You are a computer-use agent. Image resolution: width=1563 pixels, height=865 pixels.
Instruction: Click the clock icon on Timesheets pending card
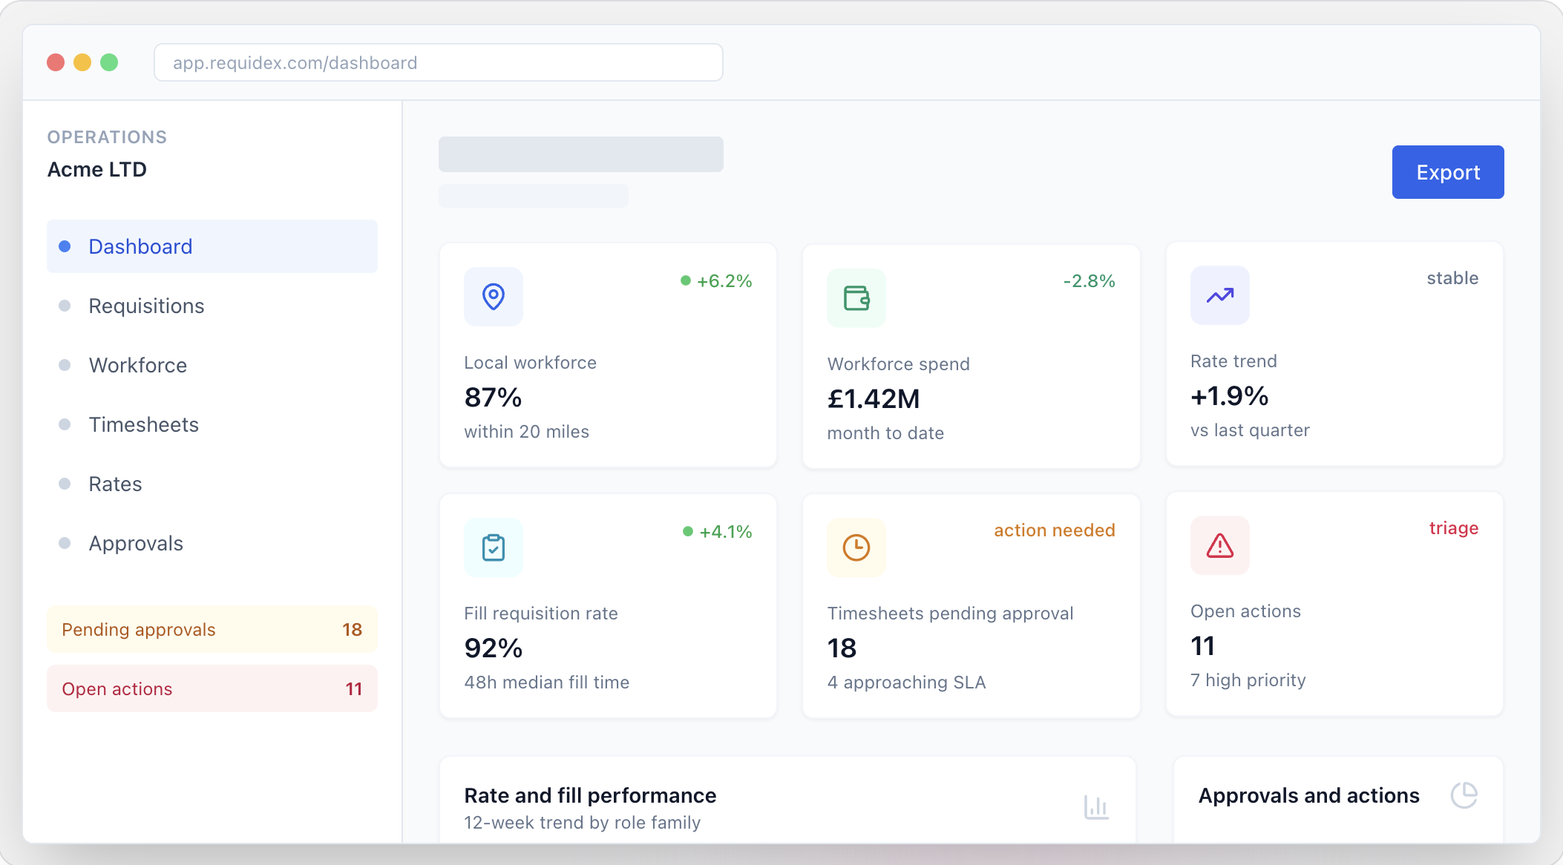856,547
